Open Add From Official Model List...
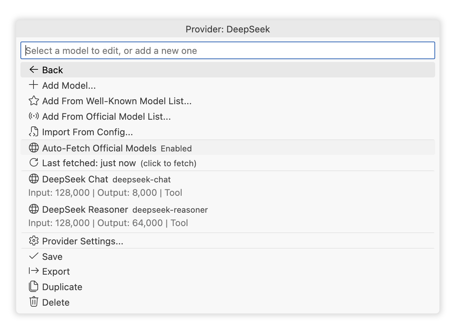Screen dimensions: 457x331 [228, 116]
